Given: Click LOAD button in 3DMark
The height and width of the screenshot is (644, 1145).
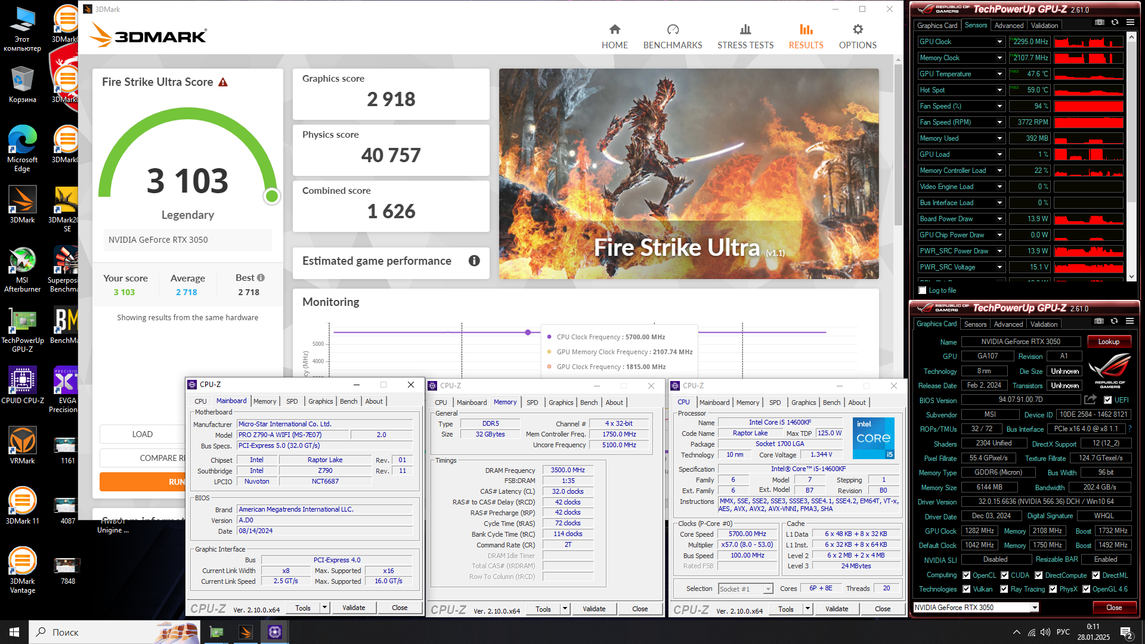Looking at the screenshot, I should point(143,434).
